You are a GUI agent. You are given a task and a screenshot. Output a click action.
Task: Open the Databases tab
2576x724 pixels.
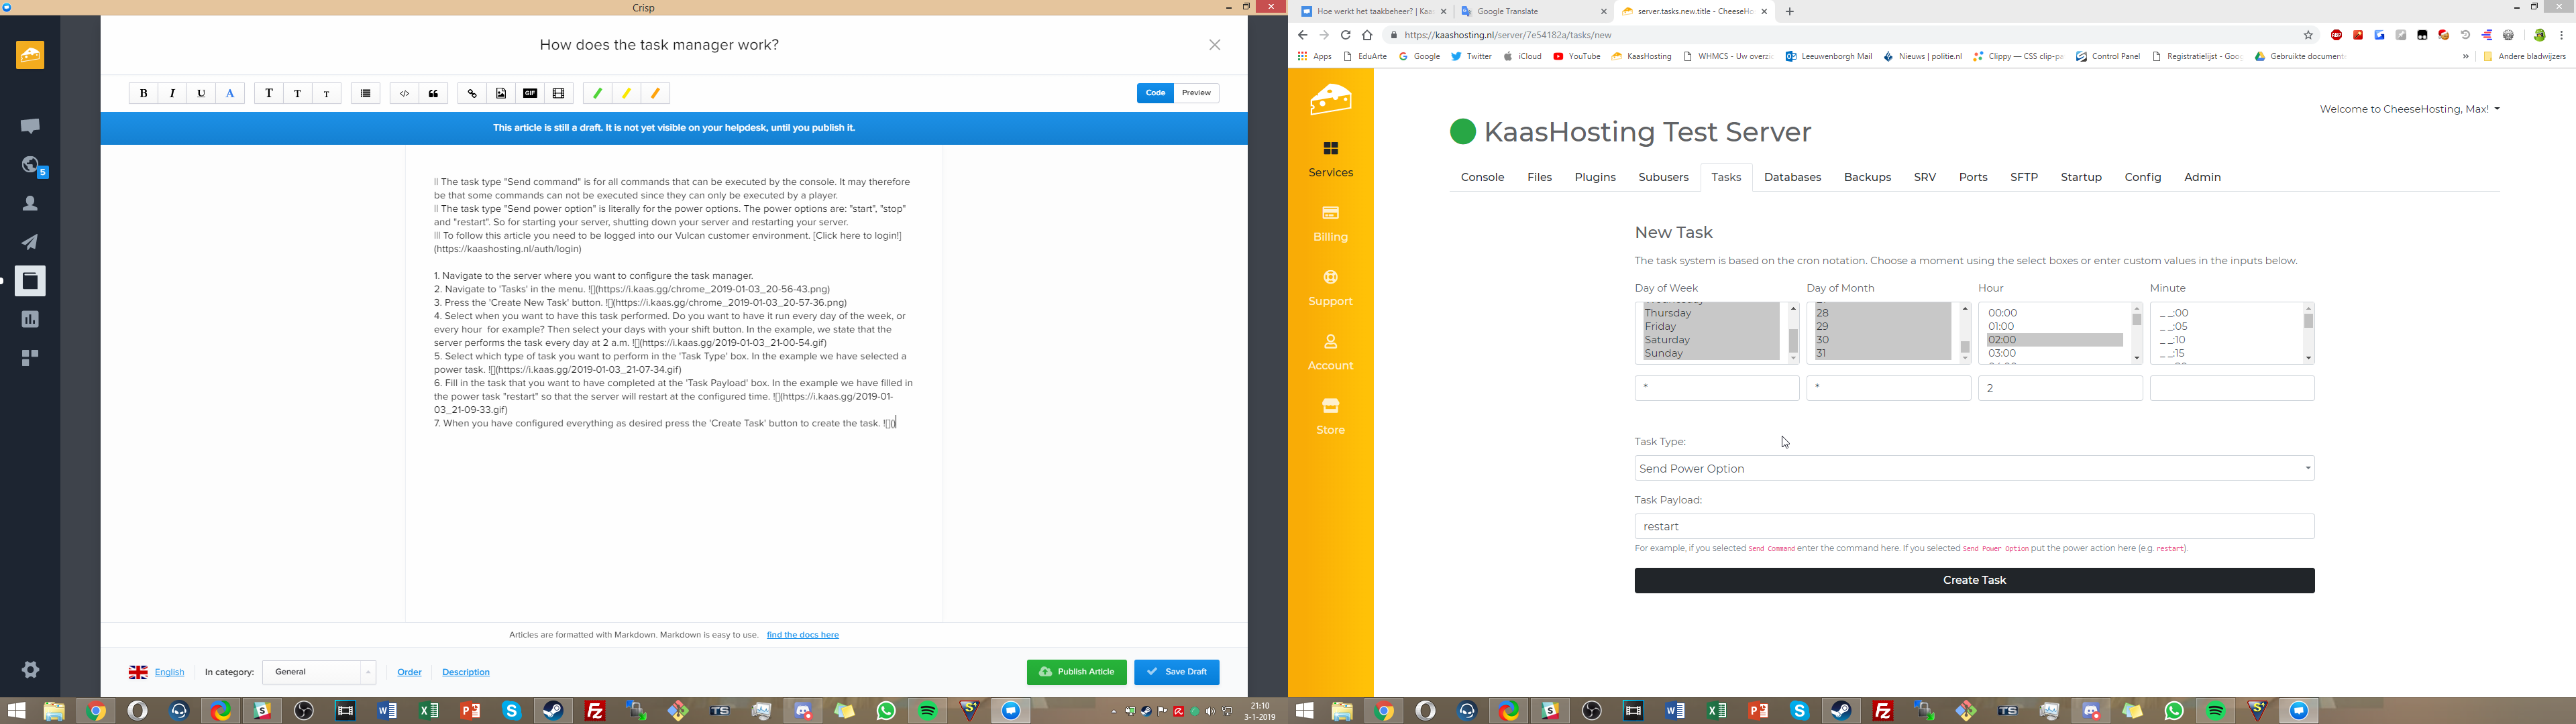[x=1792, y=177]
